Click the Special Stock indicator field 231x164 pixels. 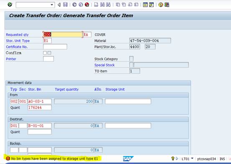[132, 65]
